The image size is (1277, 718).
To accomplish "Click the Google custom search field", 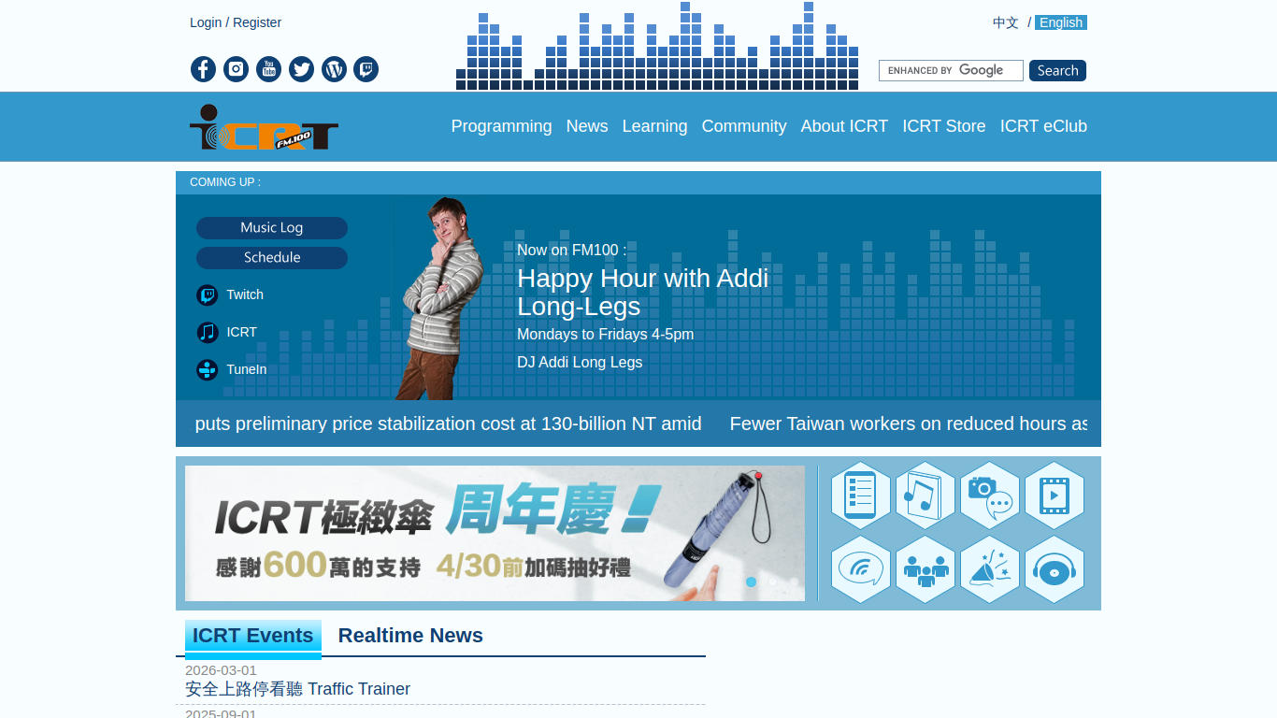I will click(951, 70).
